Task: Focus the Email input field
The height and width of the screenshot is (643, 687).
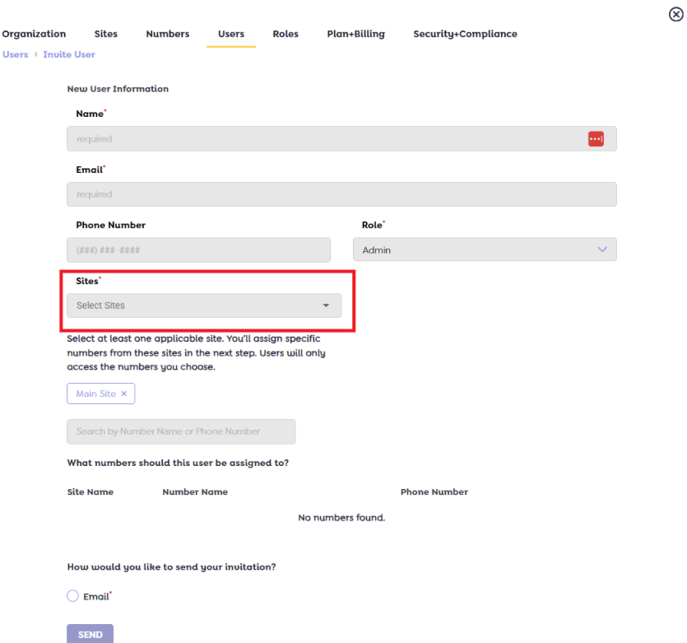Action: pyautogui.click(x=341, y=194)
